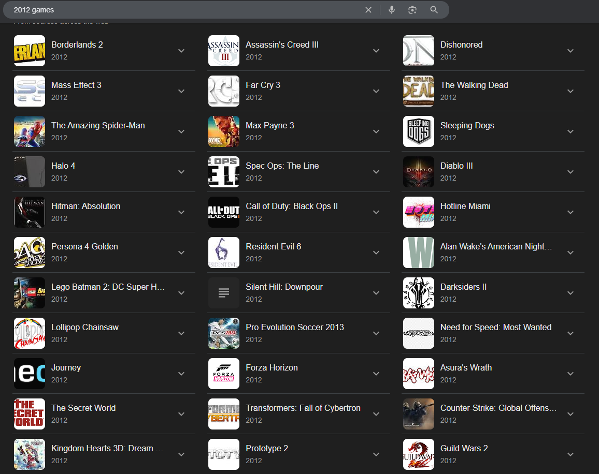Open Assassin's Creed III logo thumbnail
The image size is (599, 474).
pyautogui.click(x=224, y=51)
